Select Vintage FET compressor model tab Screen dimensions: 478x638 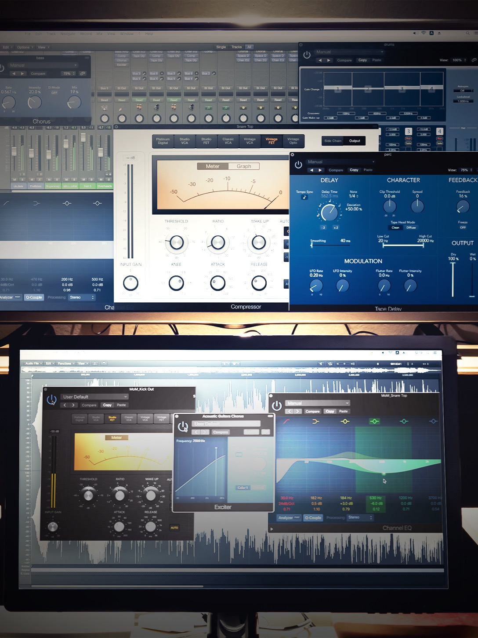pyautogui.click(x=272, y=141)
